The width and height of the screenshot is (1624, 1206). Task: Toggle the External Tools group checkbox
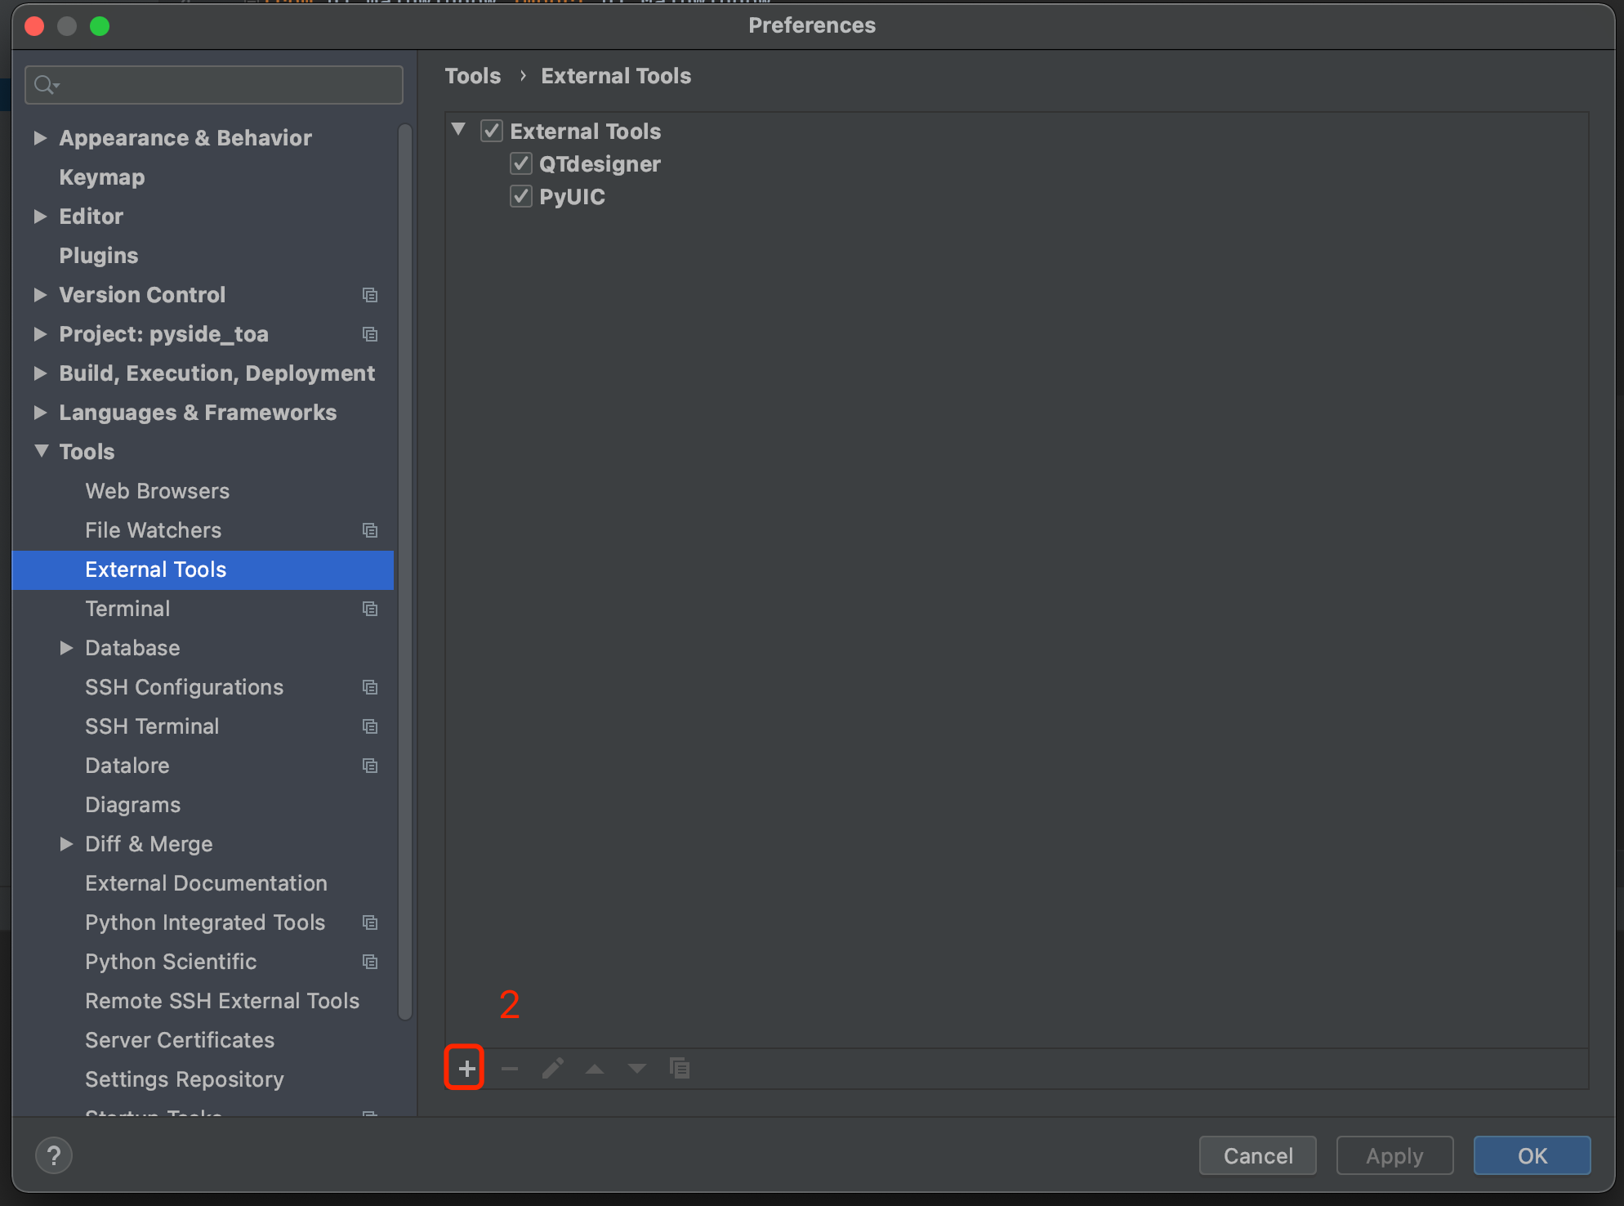pyautogui.click(x=492, y=132)
